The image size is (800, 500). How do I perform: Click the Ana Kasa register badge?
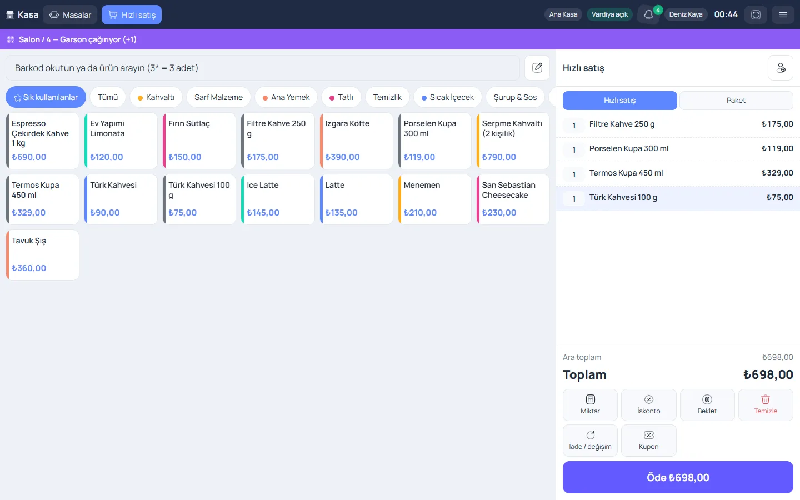click(563, 14)
